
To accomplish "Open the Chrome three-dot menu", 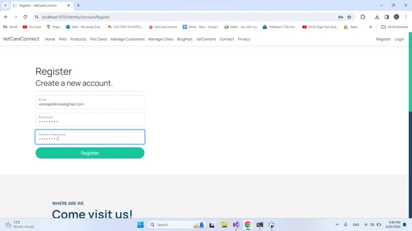I will tap(406, 17).
